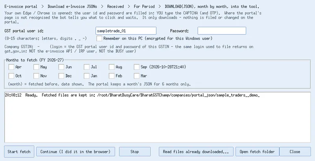Click inside the fetch log text area
The height and width of the screenshot is (161, 315).
157,117
